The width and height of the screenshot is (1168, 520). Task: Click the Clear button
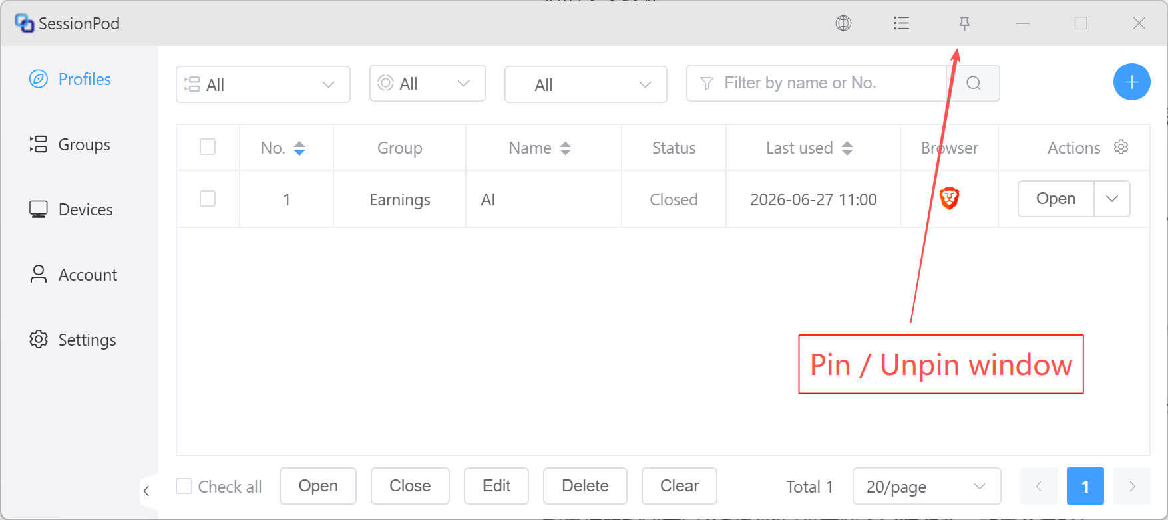pyautogui.click(x=679, y=486)
